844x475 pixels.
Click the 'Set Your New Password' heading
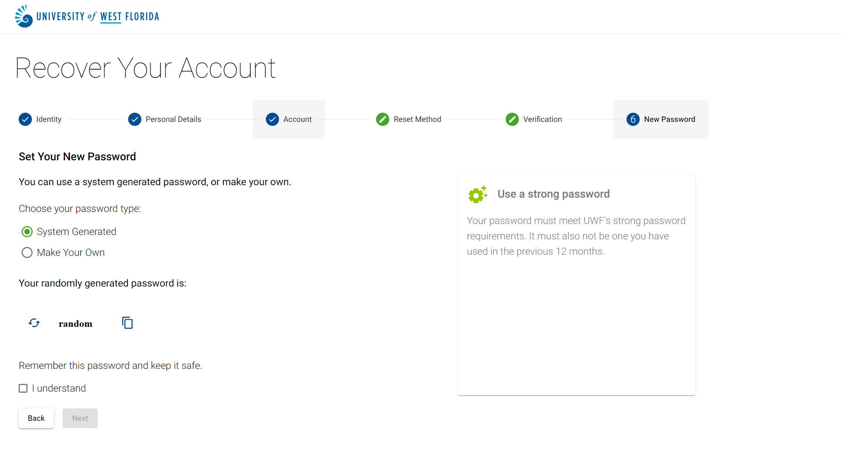[x=77, y=157]
